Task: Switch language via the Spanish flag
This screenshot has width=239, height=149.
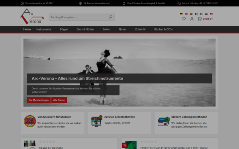Action: (x=191, y=14)
